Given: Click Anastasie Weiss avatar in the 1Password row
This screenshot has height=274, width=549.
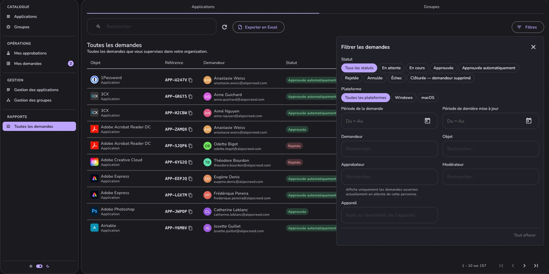Looking at the screenshot, I should pyautogui.click(x=207, y=80).
